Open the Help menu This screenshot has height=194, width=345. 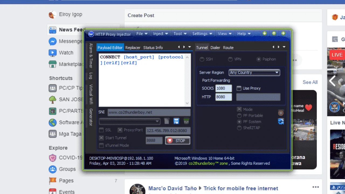(244, 34)
